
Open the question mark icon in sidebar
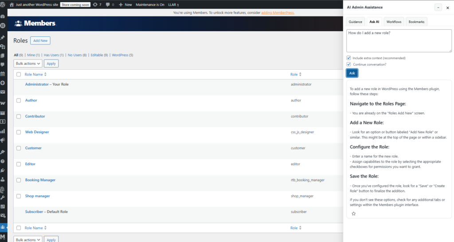(3, 161)
